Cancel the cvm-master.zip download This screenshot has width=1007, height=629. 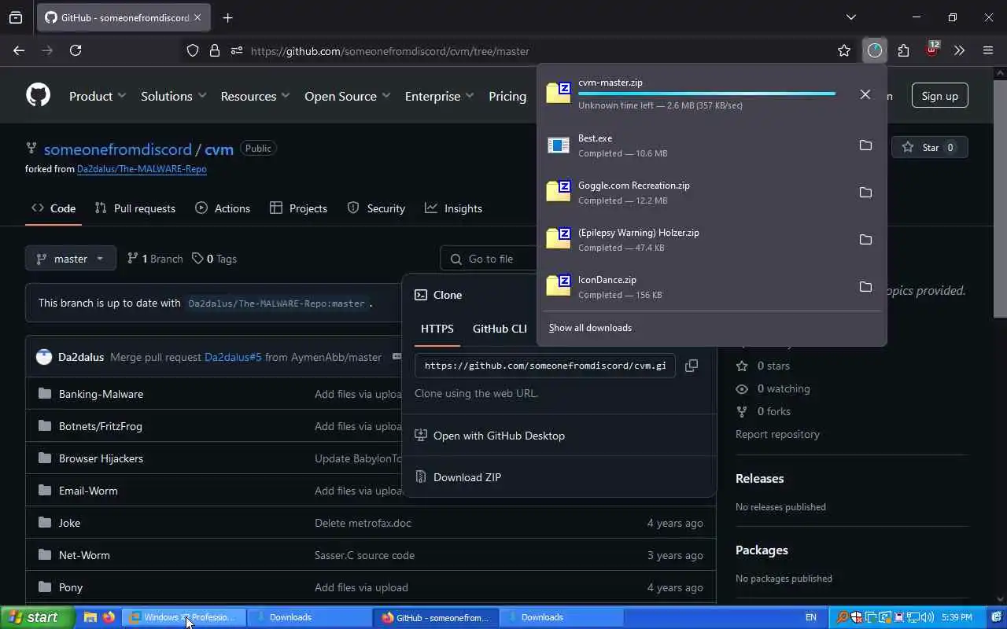[x=865, y=94]
